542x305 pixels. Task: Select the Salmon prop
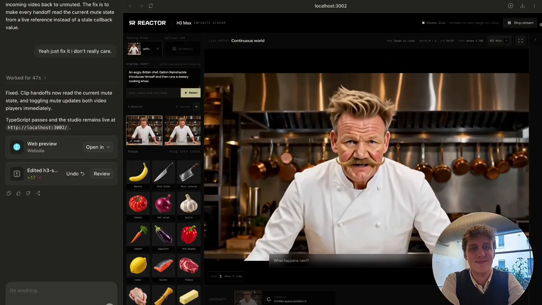[x=163, y=268]
